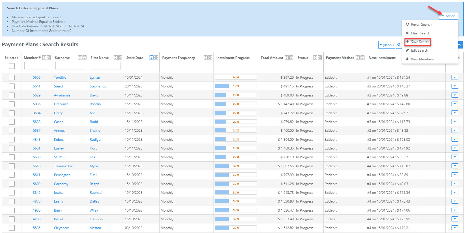The width and height of the screenshot is (467, 233).
Task: Sort the Payment Frequency column
Action: pyautogui.click(x=206, y=58)
